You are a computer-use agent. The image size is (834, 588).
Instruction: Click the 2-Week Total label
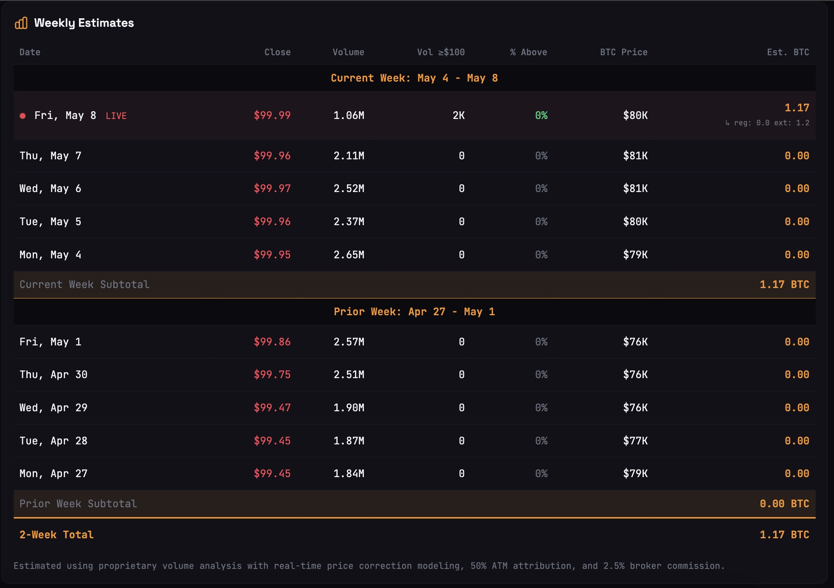coord(56,535)
